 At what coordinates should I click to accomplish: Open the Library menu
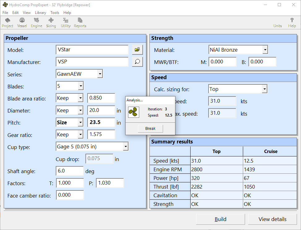(x=40, y=13)
